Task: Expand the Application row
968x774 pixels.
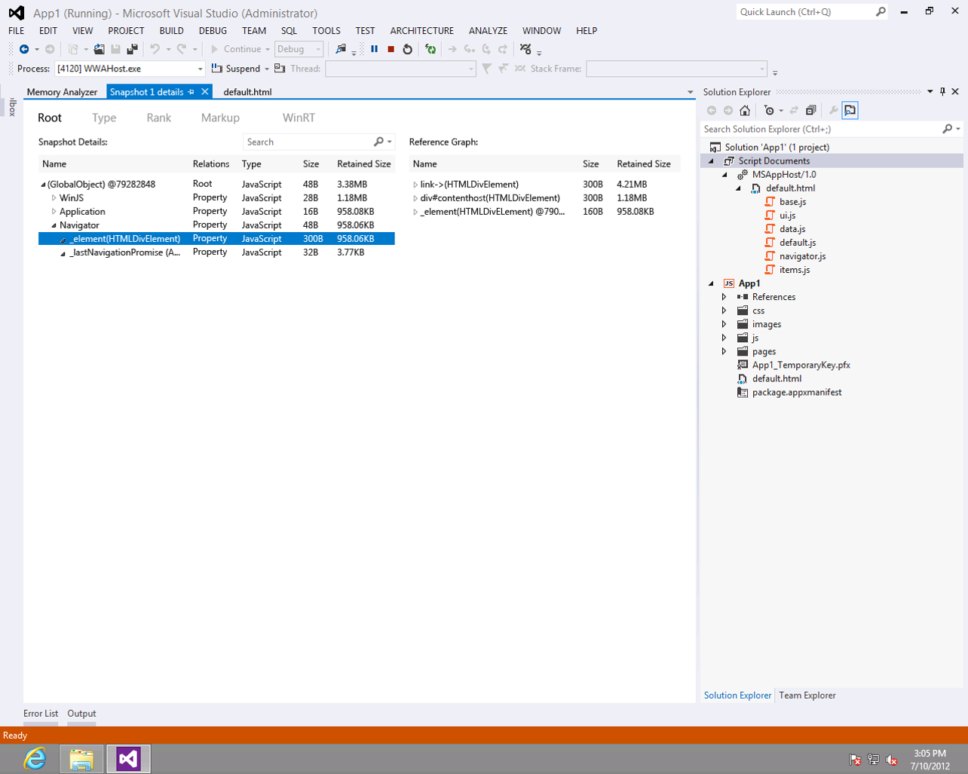Action: coord(54,212)
